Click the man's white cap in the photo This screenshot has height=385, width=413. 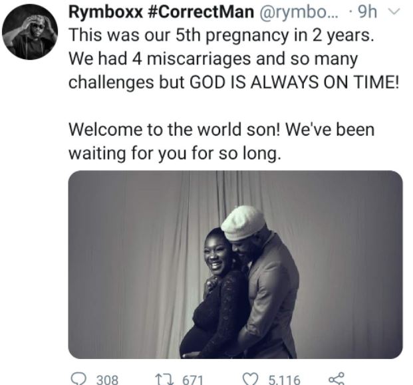(x=243, y=222)
